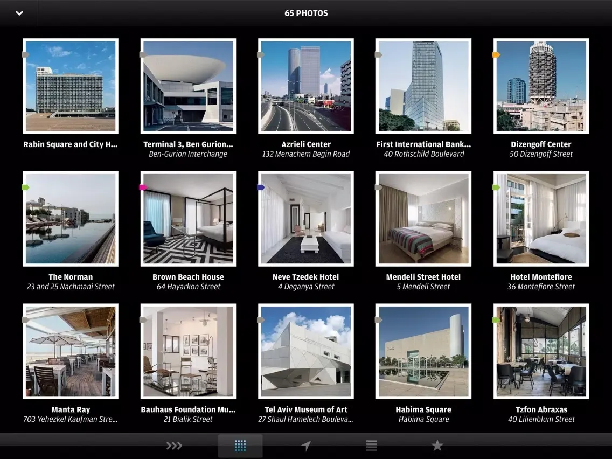Click the '4 Deganya Street' address
Viewport: 612px width, 459px height.
[306, 287]
